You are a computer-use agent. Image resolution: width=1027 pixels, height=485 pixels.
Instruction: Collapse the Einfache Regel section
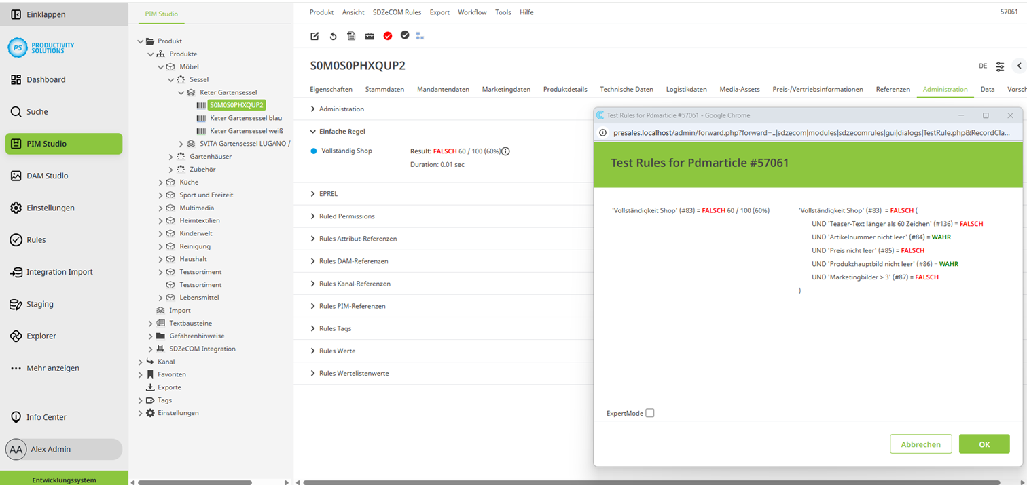(313, 132)
